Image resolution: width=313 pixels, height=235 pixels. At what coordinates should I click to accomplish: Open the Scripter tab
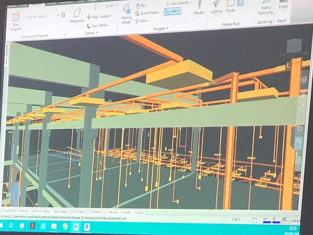point(139,213)
